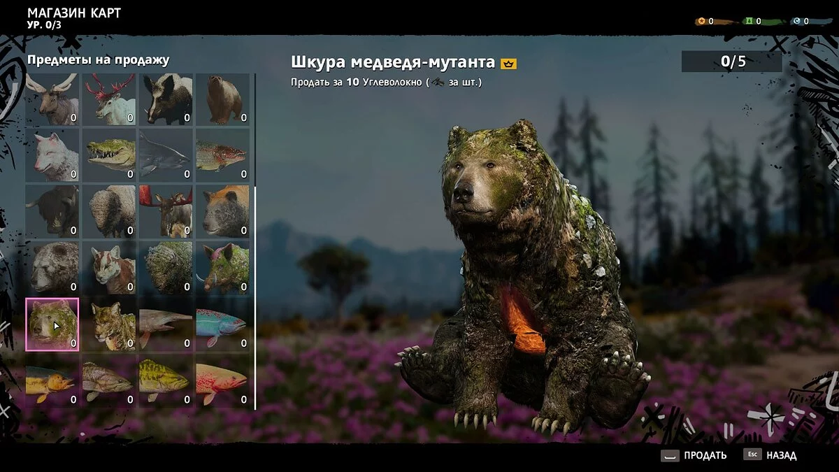The image size is (839, 472).
Task: Select the grey long-snout fish item
Action: click(166, 324)
